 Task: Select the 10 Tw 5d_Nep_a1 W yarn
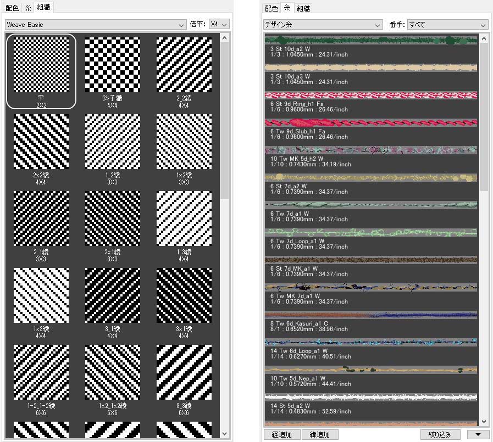tap(371, 377)
